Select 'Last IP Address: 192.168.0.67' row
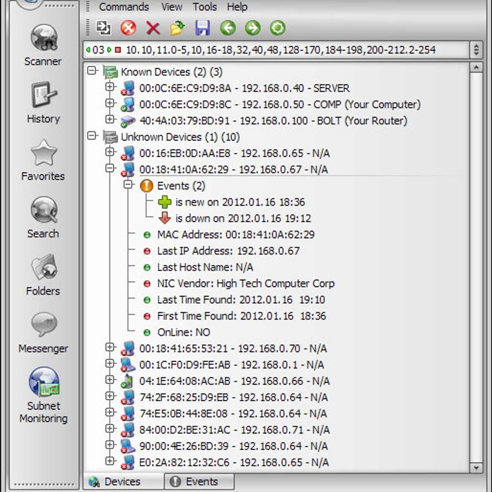Viewport: 492px width, 492px height. [x=228, y=251]
